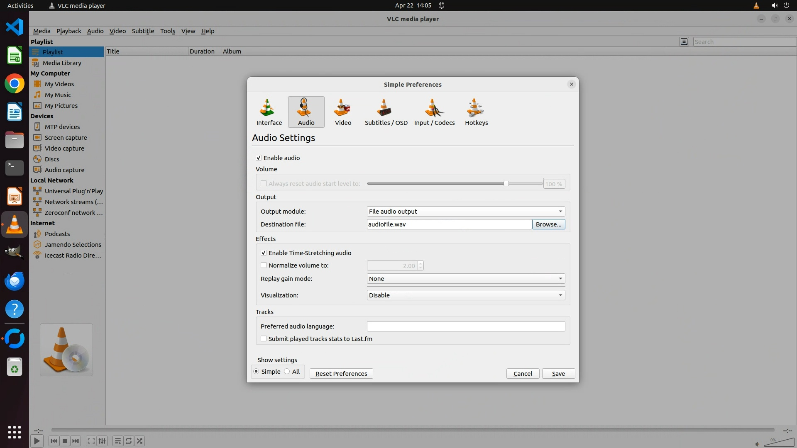The image size is (797, 448).
Task: Open Replay gain mode dropdown
Action: click(x=465, y=279)
